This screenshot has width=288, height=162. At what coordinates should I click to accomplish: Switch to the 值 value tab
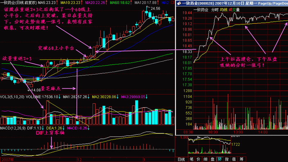234,159
